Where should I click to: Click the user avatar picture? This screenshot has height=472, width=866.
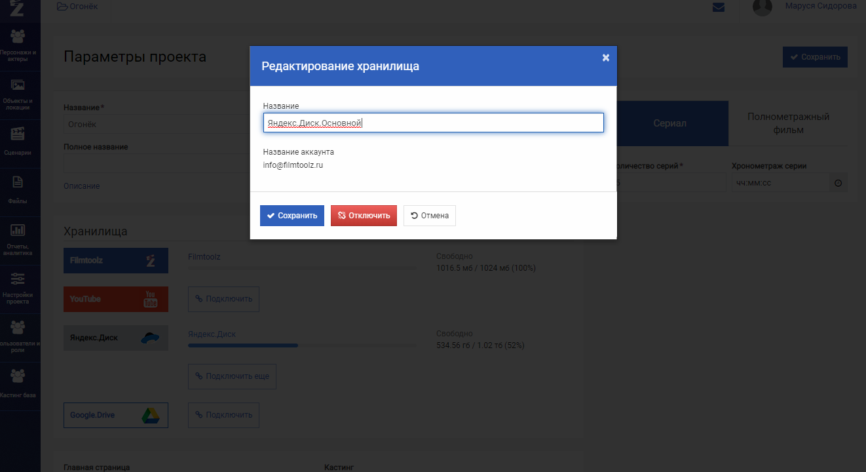point(762,7)
